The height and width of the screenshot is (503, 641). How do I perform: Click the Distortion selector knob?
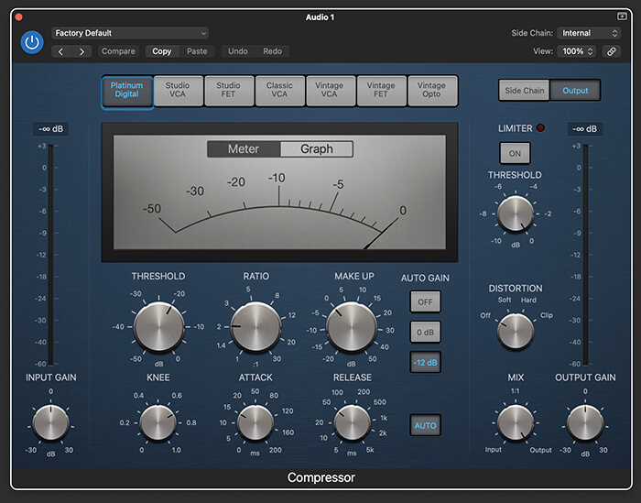[516, 330]
